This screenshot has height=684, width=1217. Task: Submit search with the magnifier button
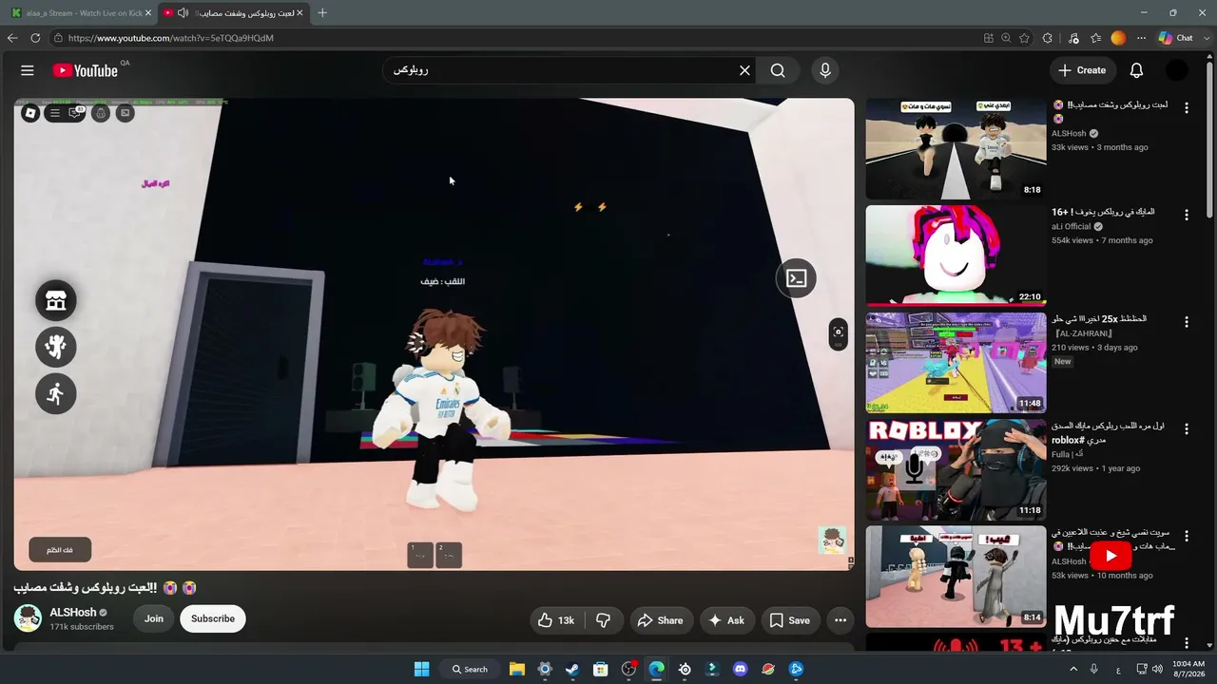click(778, 70)
